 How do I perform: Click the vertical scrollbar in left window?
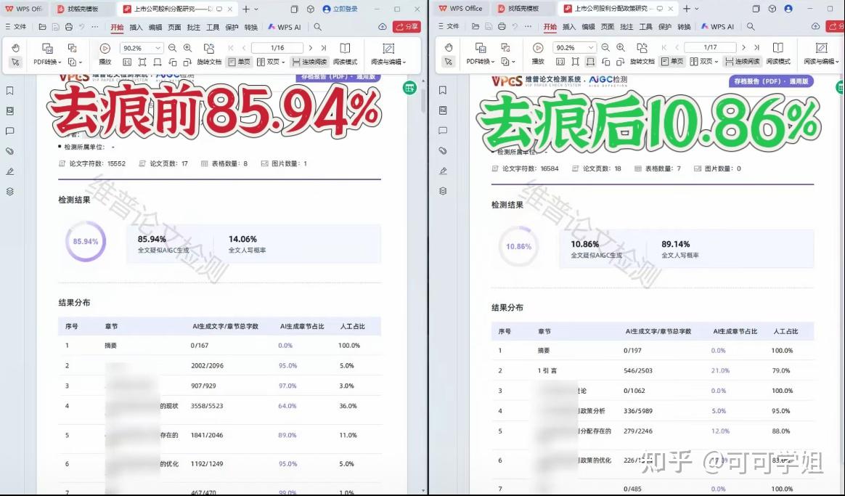click(x=423, y=99)
